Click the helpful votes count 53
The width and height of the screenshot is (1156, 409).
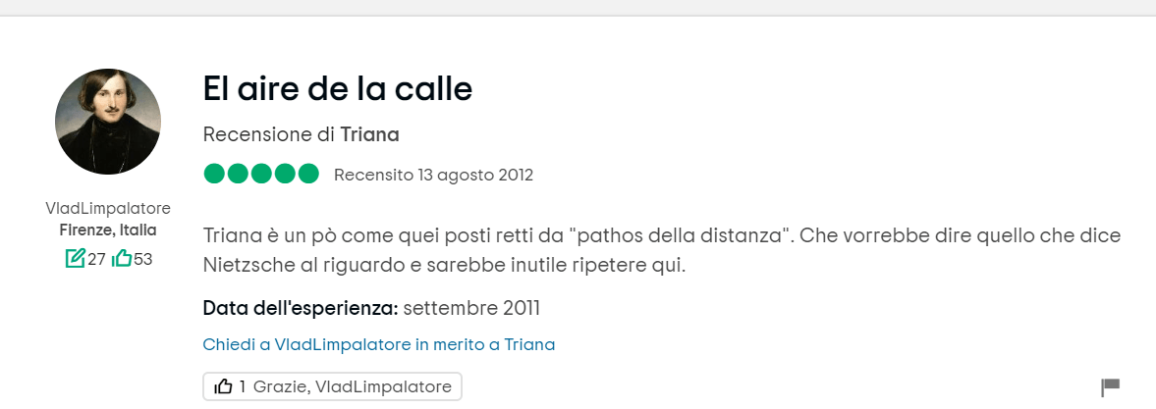click(143, 259)
